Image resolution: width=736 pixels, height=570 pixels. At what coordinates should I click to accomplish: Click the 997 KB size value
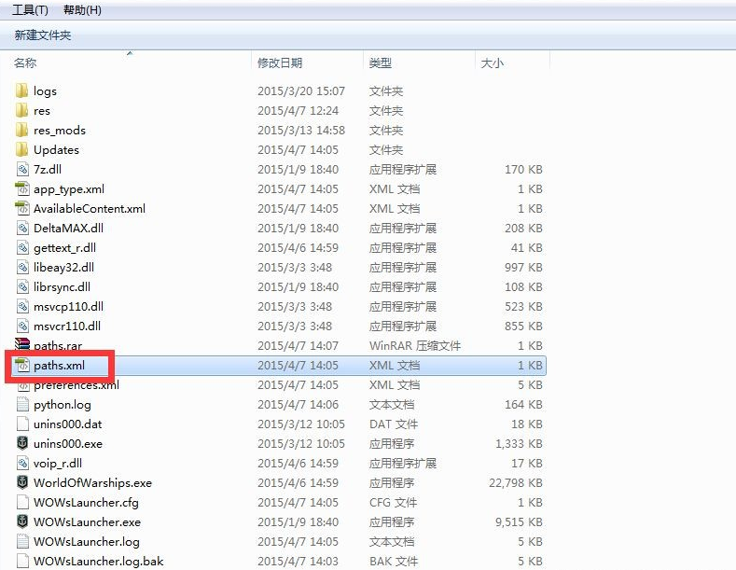coord(523,267)
